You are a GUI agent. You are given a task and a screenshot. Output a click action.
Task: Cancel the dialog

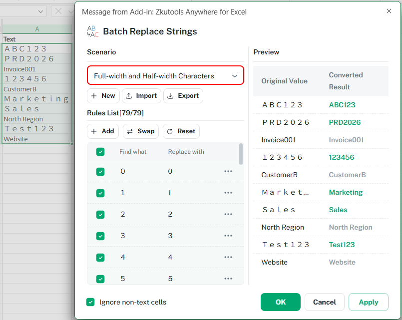pos(324,302)
